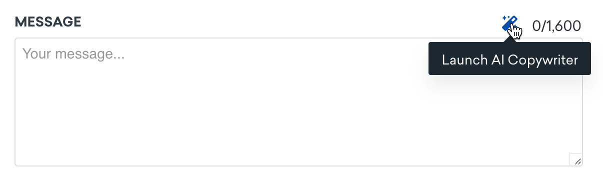Click the blue wand with sparkles

pyautogui.click(x=510, y=23)
